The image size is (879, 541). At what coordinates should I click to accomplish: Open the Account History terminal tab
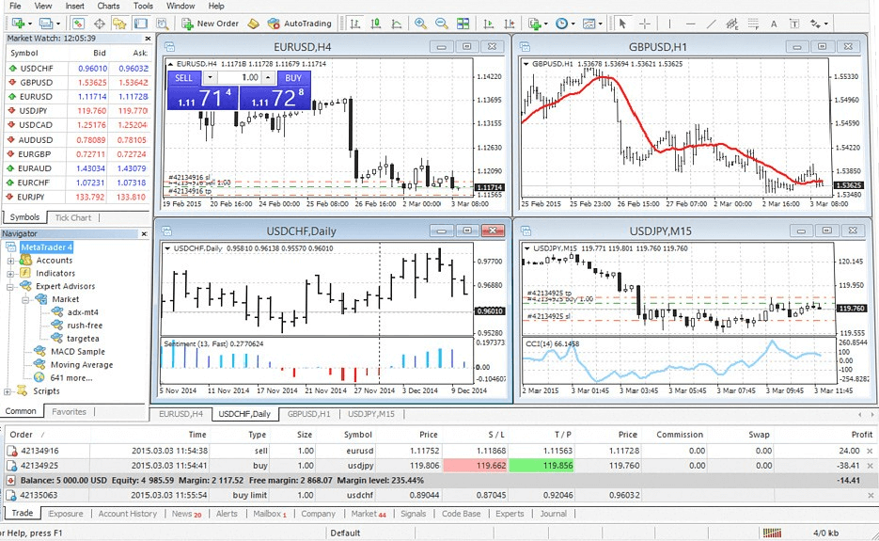click(x=127, y=514)
